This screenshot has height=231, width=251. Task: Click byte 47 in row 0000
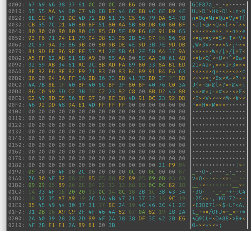pyautogui.click(x=32, y=5)
